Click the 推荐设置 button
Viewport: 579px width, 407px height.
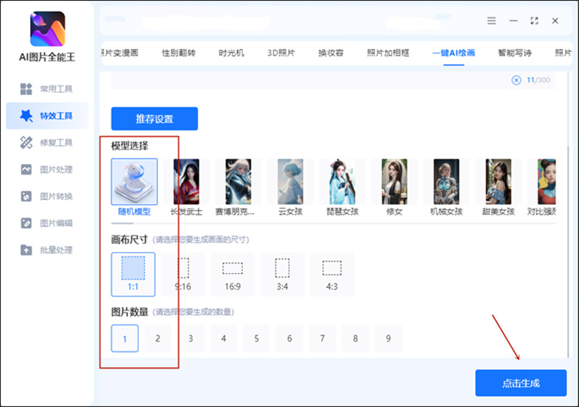click(x=154, y=119)
